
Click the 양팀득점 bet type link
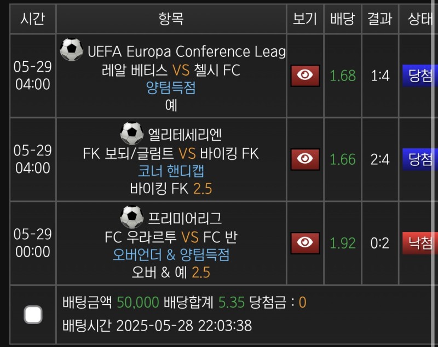171,88
